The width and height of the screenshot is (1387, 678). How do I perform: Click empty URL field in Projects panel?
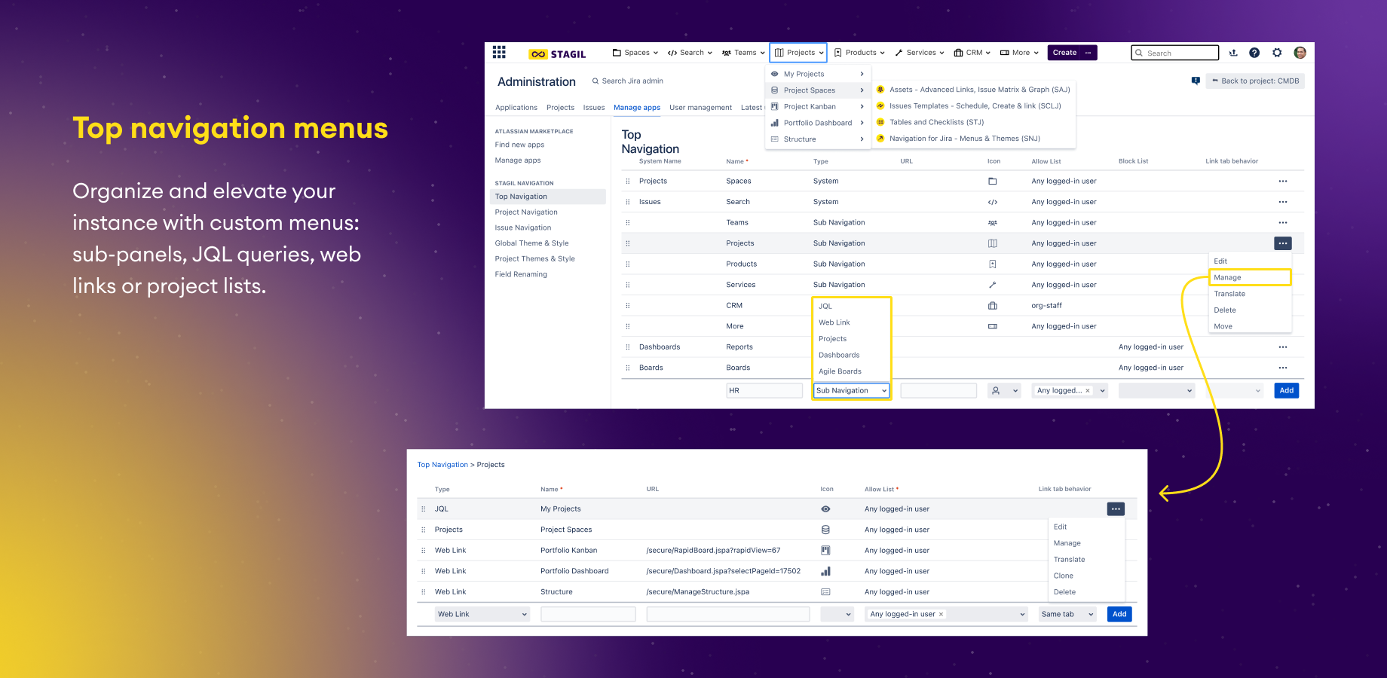[727, 615]
